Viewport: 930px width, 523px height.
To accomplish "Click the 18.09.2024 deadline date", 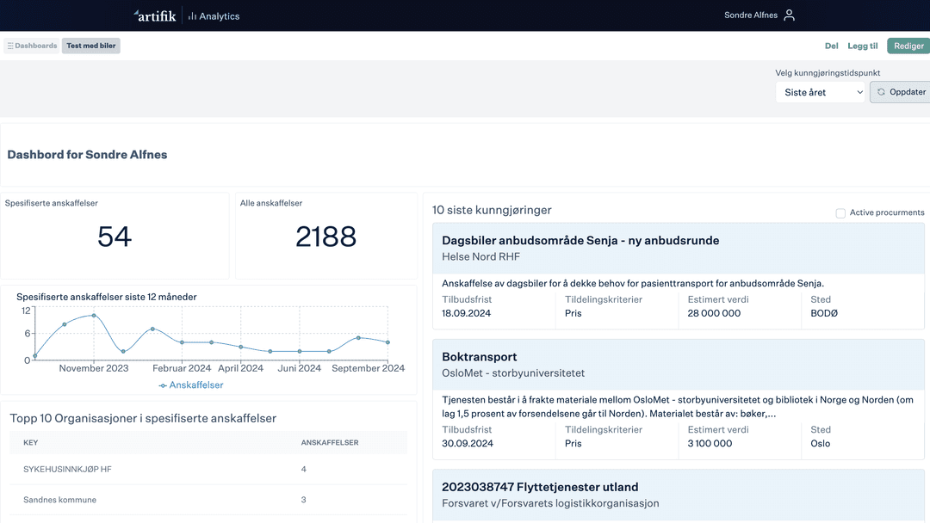I will click(x=466, y=313).
